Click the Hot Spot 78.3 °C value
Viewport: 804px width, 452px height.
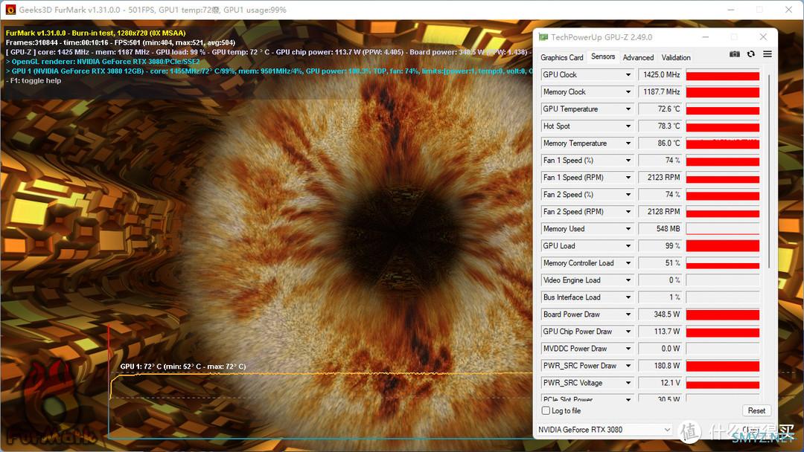tap(661, 126)
